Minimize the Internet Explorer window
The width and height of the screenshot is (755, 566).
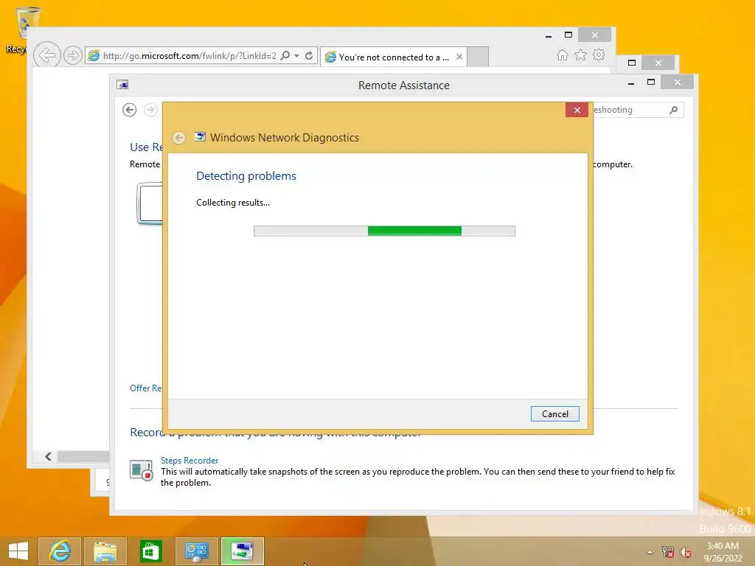(549, 36)
